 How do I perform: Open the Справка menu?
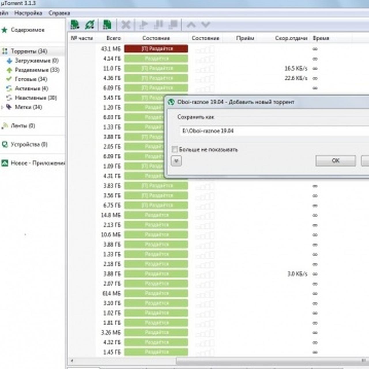point(59,13)
